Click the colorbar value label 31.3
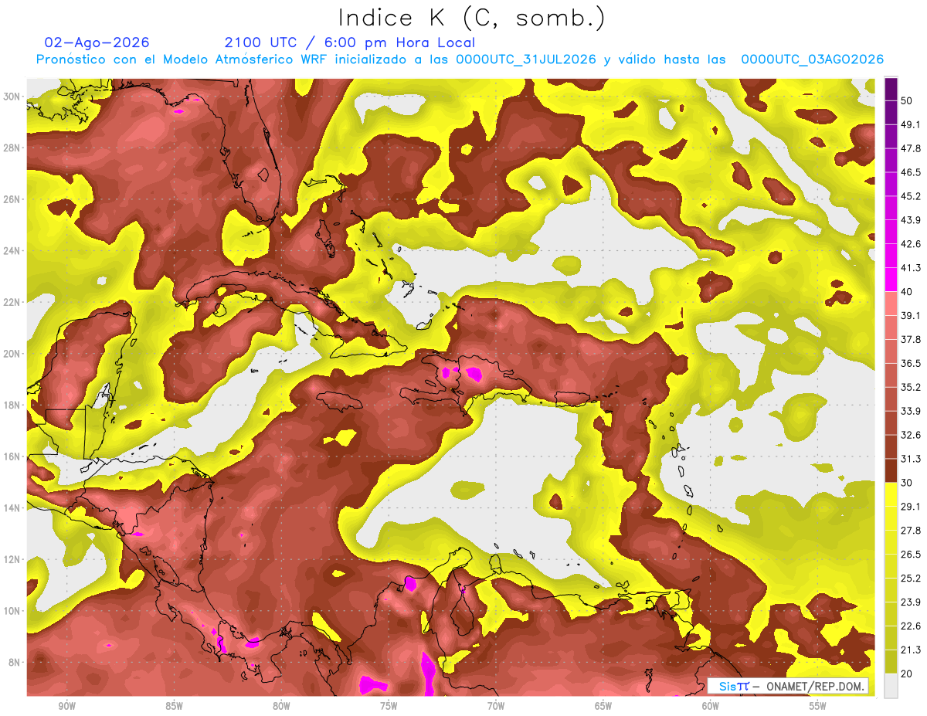 (x=912, y=459)
